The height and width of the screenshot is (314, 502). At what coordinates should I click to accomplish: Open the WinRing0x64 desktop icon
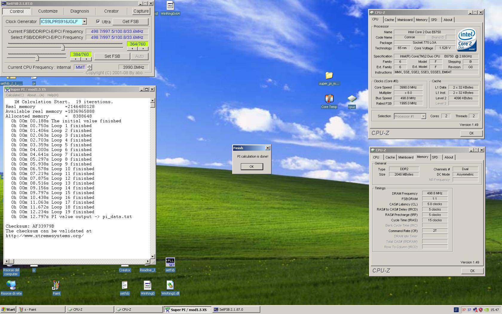pyautogui.click(x=170, y=8)
